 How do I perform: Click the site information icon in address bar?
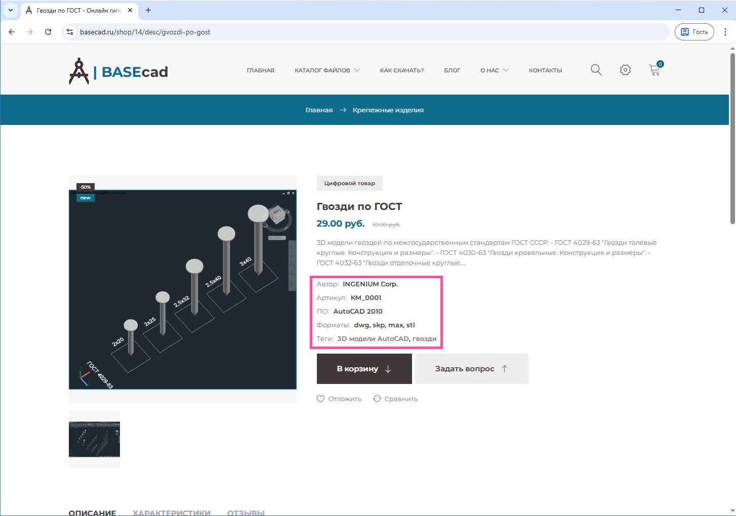point(70,32)
